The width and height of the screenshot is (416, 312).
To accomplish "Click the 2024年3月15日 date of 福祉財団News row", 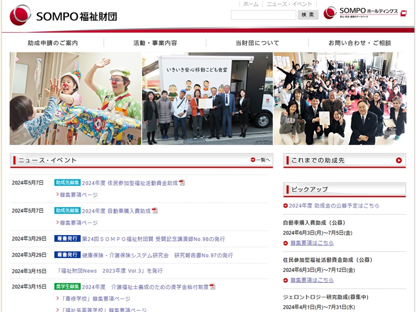I will pyautogui.click(x=29, y=271).
